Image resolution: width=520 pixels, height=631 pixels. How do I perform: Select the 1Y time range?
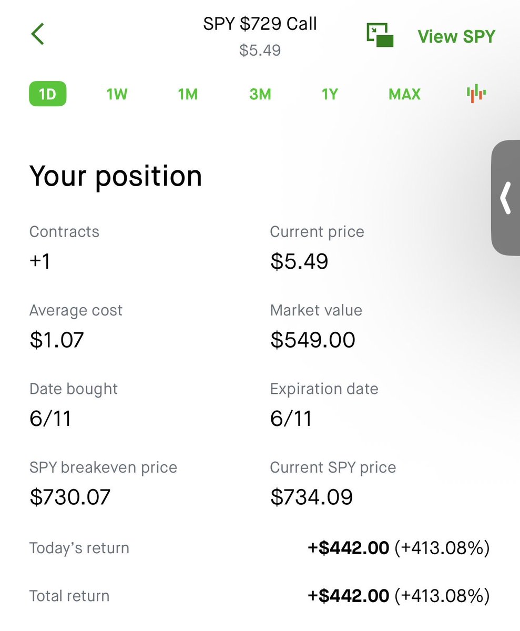[x=330, y=95]
